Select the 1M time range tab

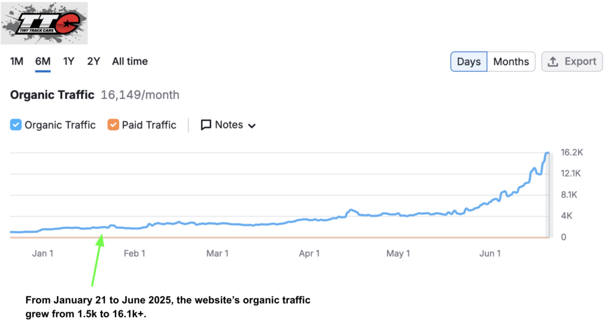[x=17, y=61]
